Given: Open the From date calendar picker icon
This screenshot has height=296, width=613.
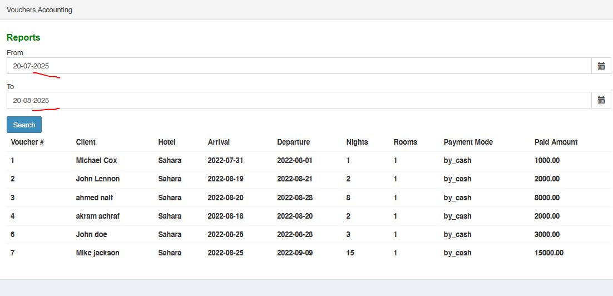Looking at the screenshot, I should coord(601,66).
